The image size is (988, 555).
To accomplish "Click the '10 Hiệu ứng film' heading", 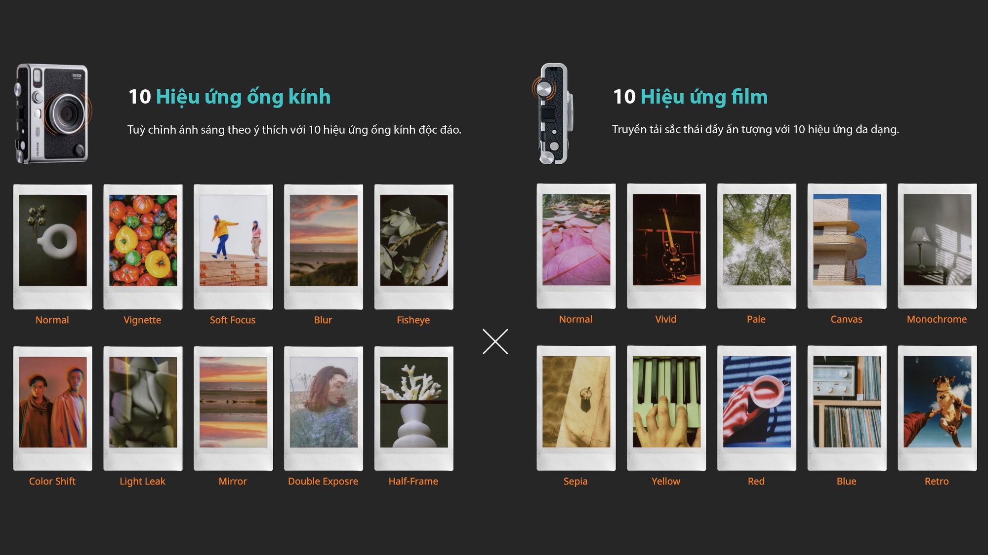I will click(x=690, y=97).
